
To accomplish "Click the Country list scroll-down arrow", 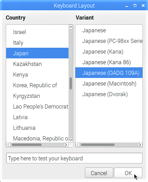I will (71, 140).
